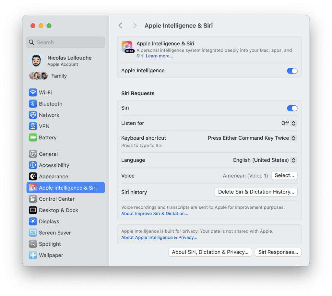Disable the Siri toggle switch
Viewport: 332px width, 296px height.
[292, 108]
